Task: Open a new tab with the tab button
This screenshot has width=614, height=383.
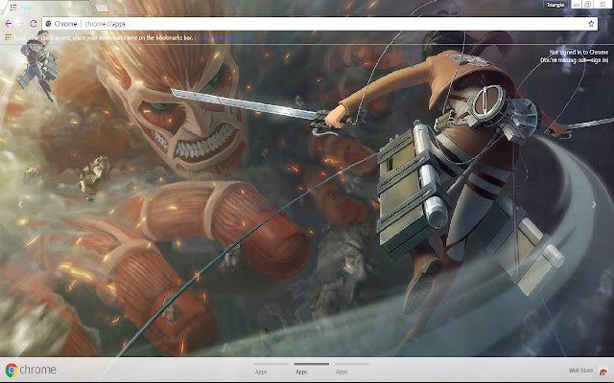Action: click(102, 8)
